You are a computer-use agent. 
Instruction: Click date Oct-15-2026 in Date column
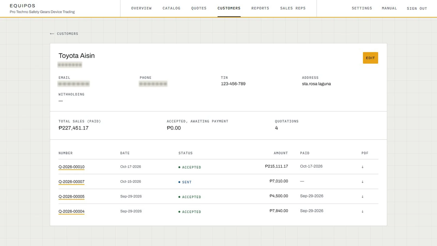tap(131, 181)
